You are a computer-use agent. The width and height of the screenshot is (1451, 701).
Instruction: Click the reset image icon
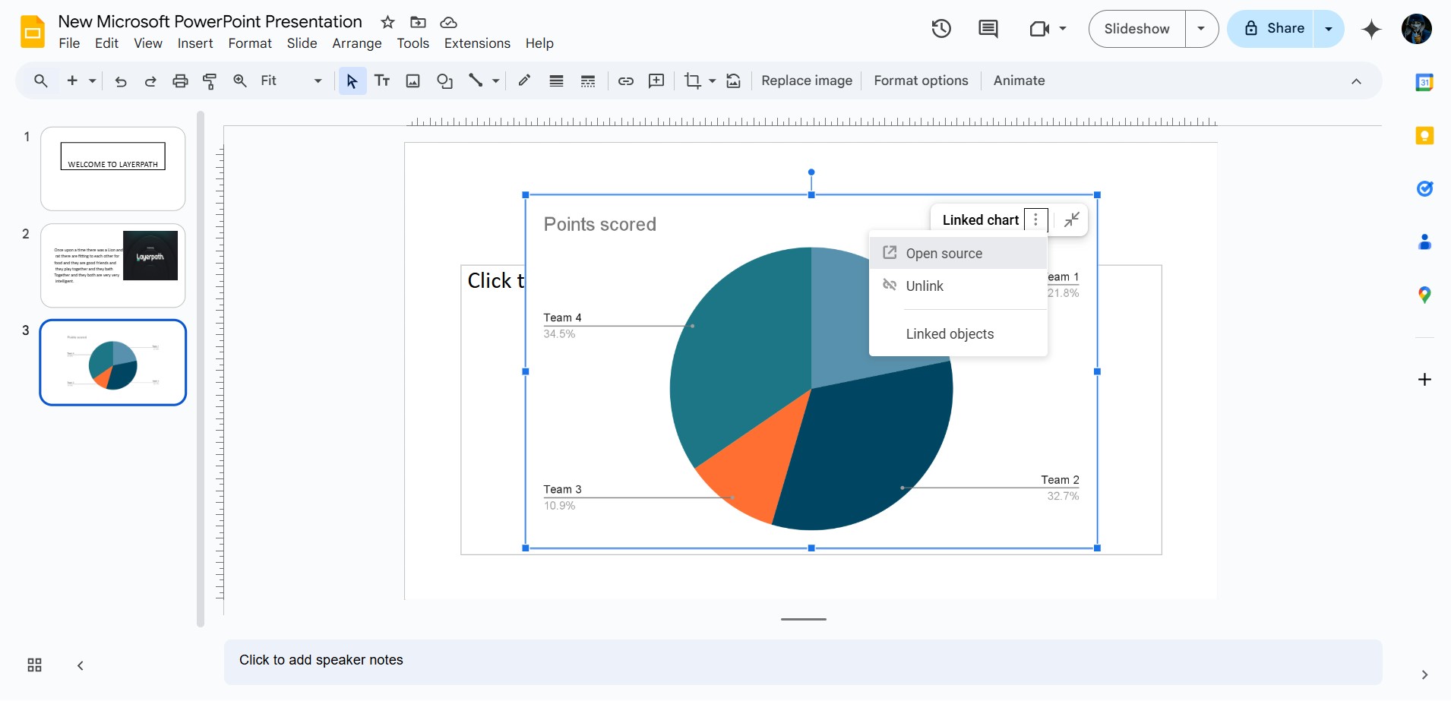point(733,81)
